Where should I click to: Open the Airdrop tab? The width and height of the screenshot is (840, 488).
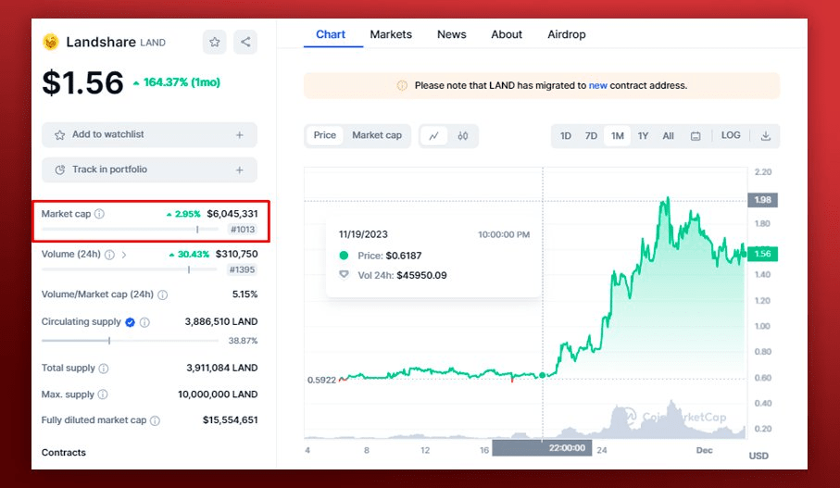566,34
